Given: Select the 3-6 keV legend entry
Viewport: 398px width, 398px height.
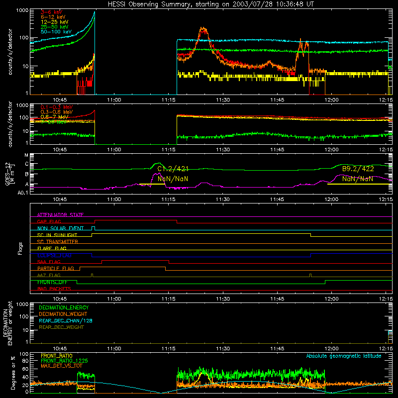Looking at the screenshot, I should tap(52, 12).
